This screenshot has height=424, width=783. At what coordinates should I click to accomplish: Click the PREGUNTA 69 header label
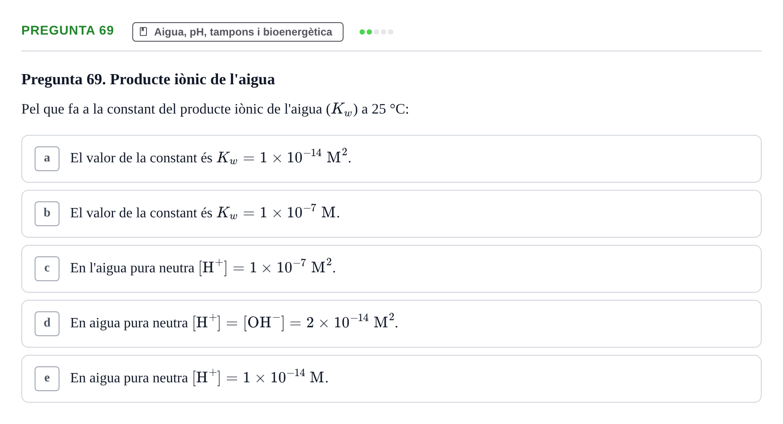[x=67, y=31]
